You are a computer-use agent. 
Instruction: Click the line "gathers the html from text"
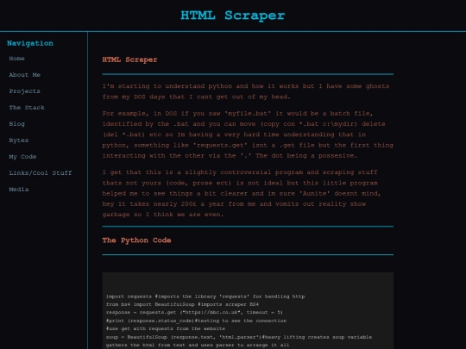(x=198, y=346)
